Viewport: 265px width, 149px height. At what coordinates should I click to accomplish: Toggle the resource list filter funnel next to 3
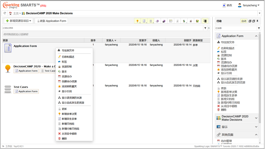pos(205,28)
